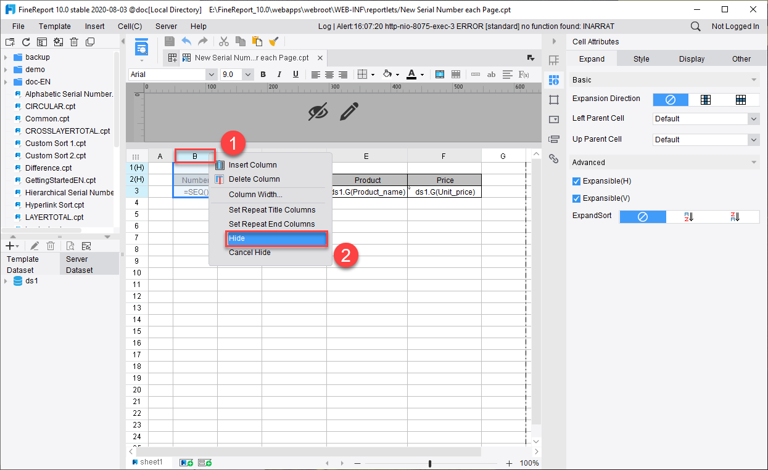Click the trash icon above file tree
768x470 pixels.
coord(74,42)
